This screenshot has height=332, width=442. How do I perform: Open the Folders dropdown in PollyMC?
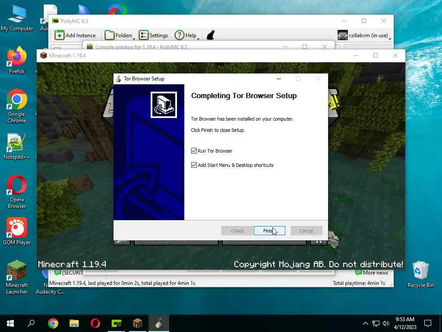point(120,35)
